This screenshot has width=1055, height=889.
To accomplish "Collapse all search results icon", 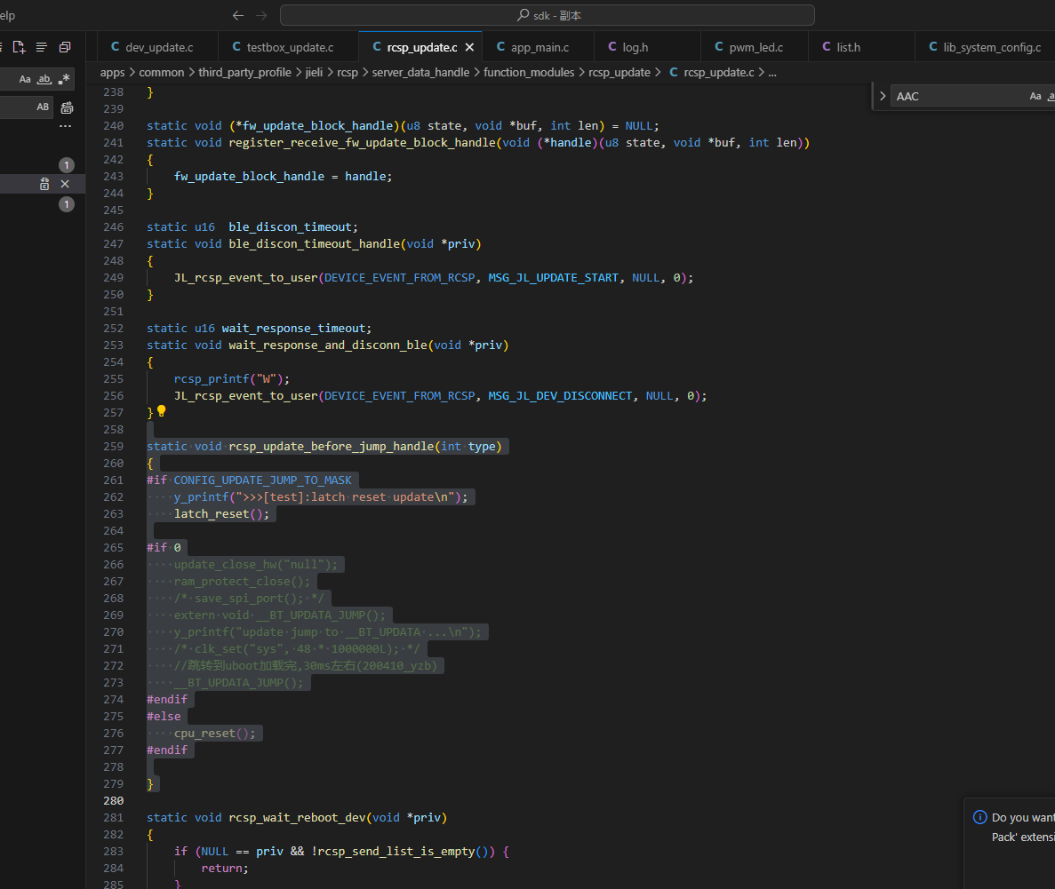I will pos(65,47).
